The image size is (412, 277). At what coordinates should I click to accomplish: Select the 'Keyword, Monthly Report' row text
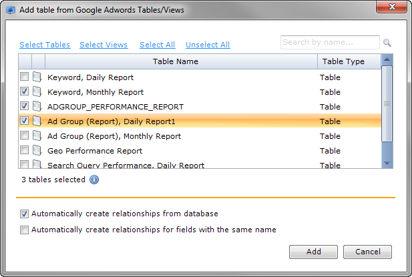95,92
